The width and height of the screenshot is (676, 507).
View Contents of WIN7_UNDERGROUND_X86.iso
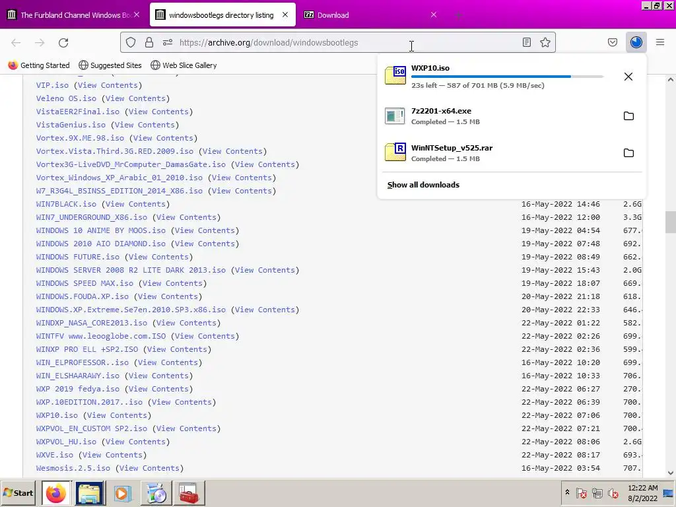pyautogui.click(x=186, y=217)
